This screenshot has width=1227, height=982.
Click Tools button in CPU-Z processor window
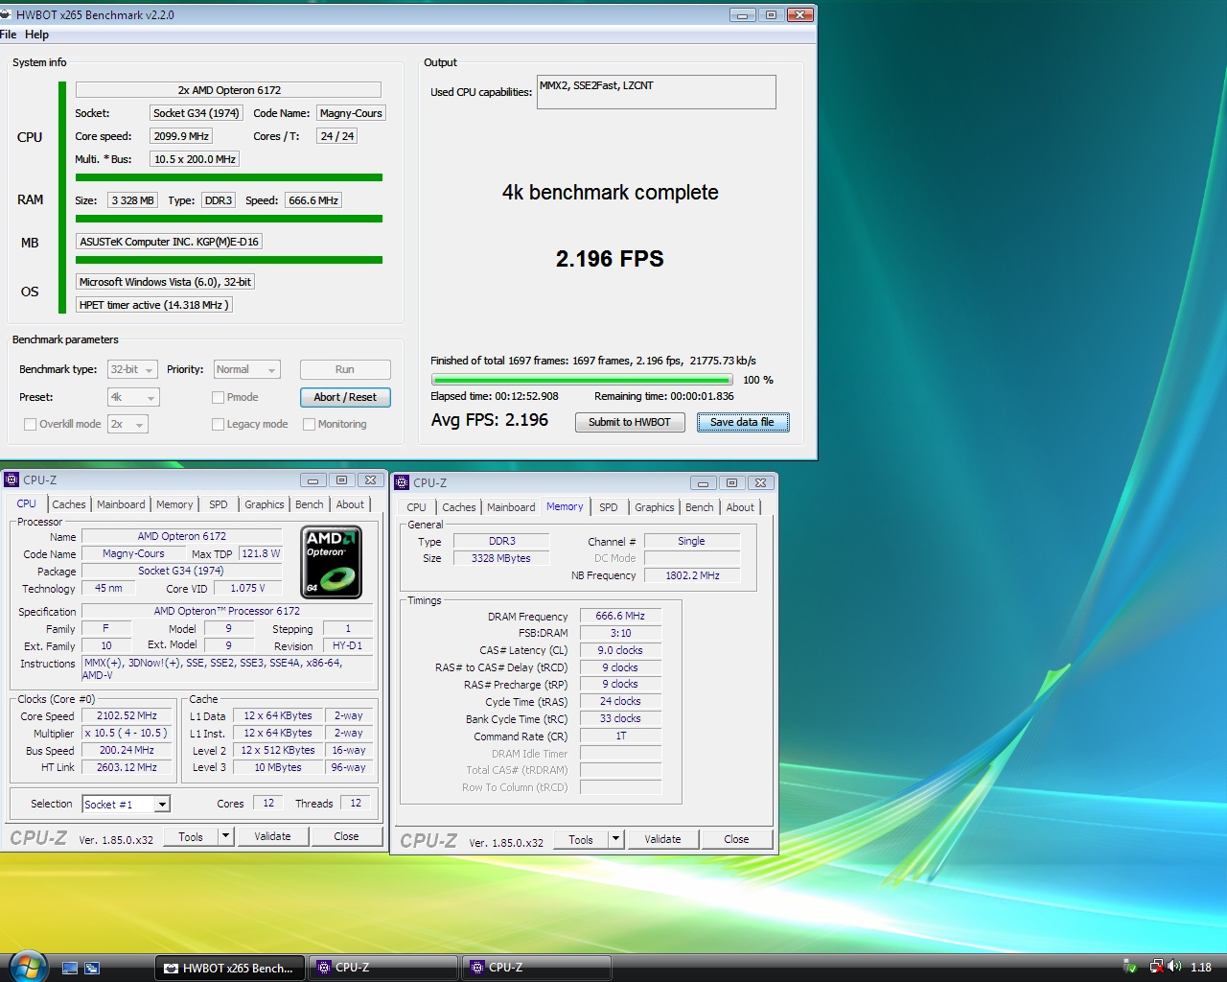[191, 836]
